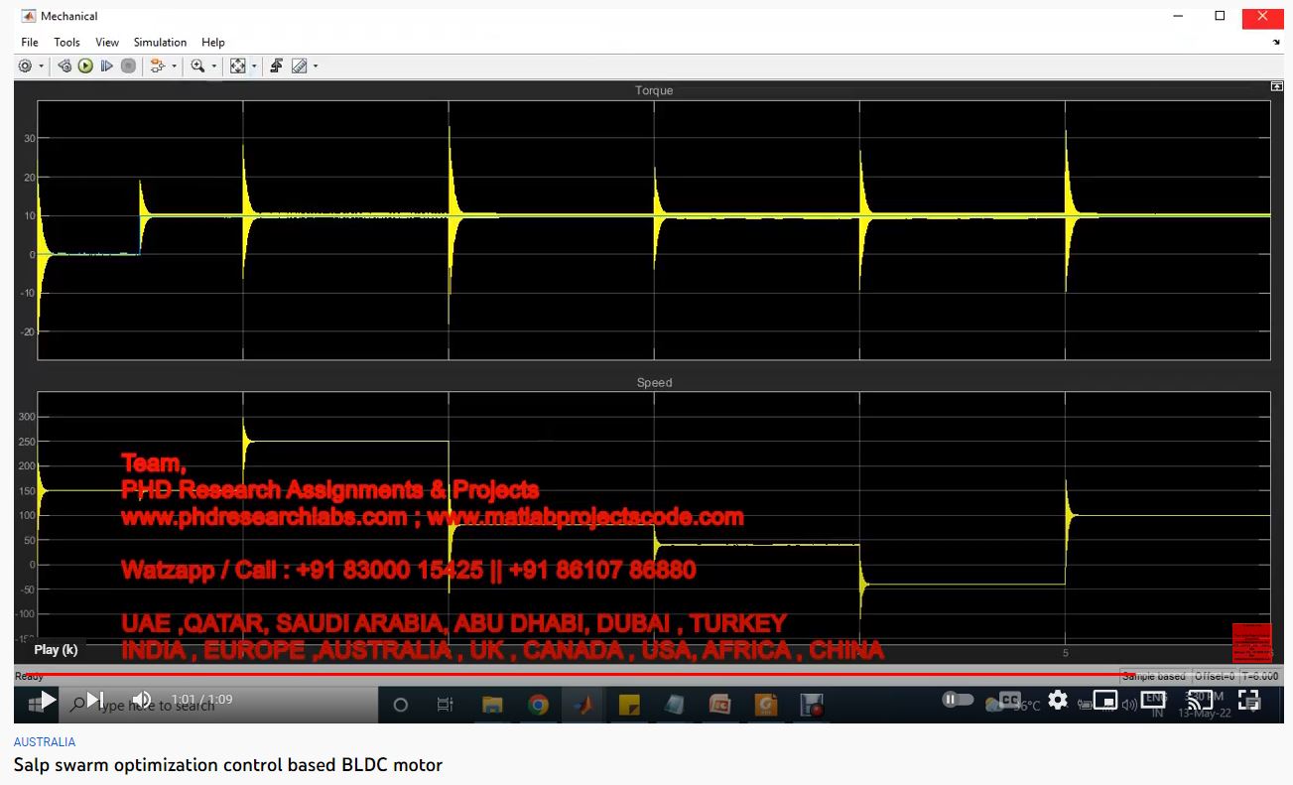This screenshot has height=785, width=1293.
Task: Open the scope configuration properties gear
Action: pos(25,66)
